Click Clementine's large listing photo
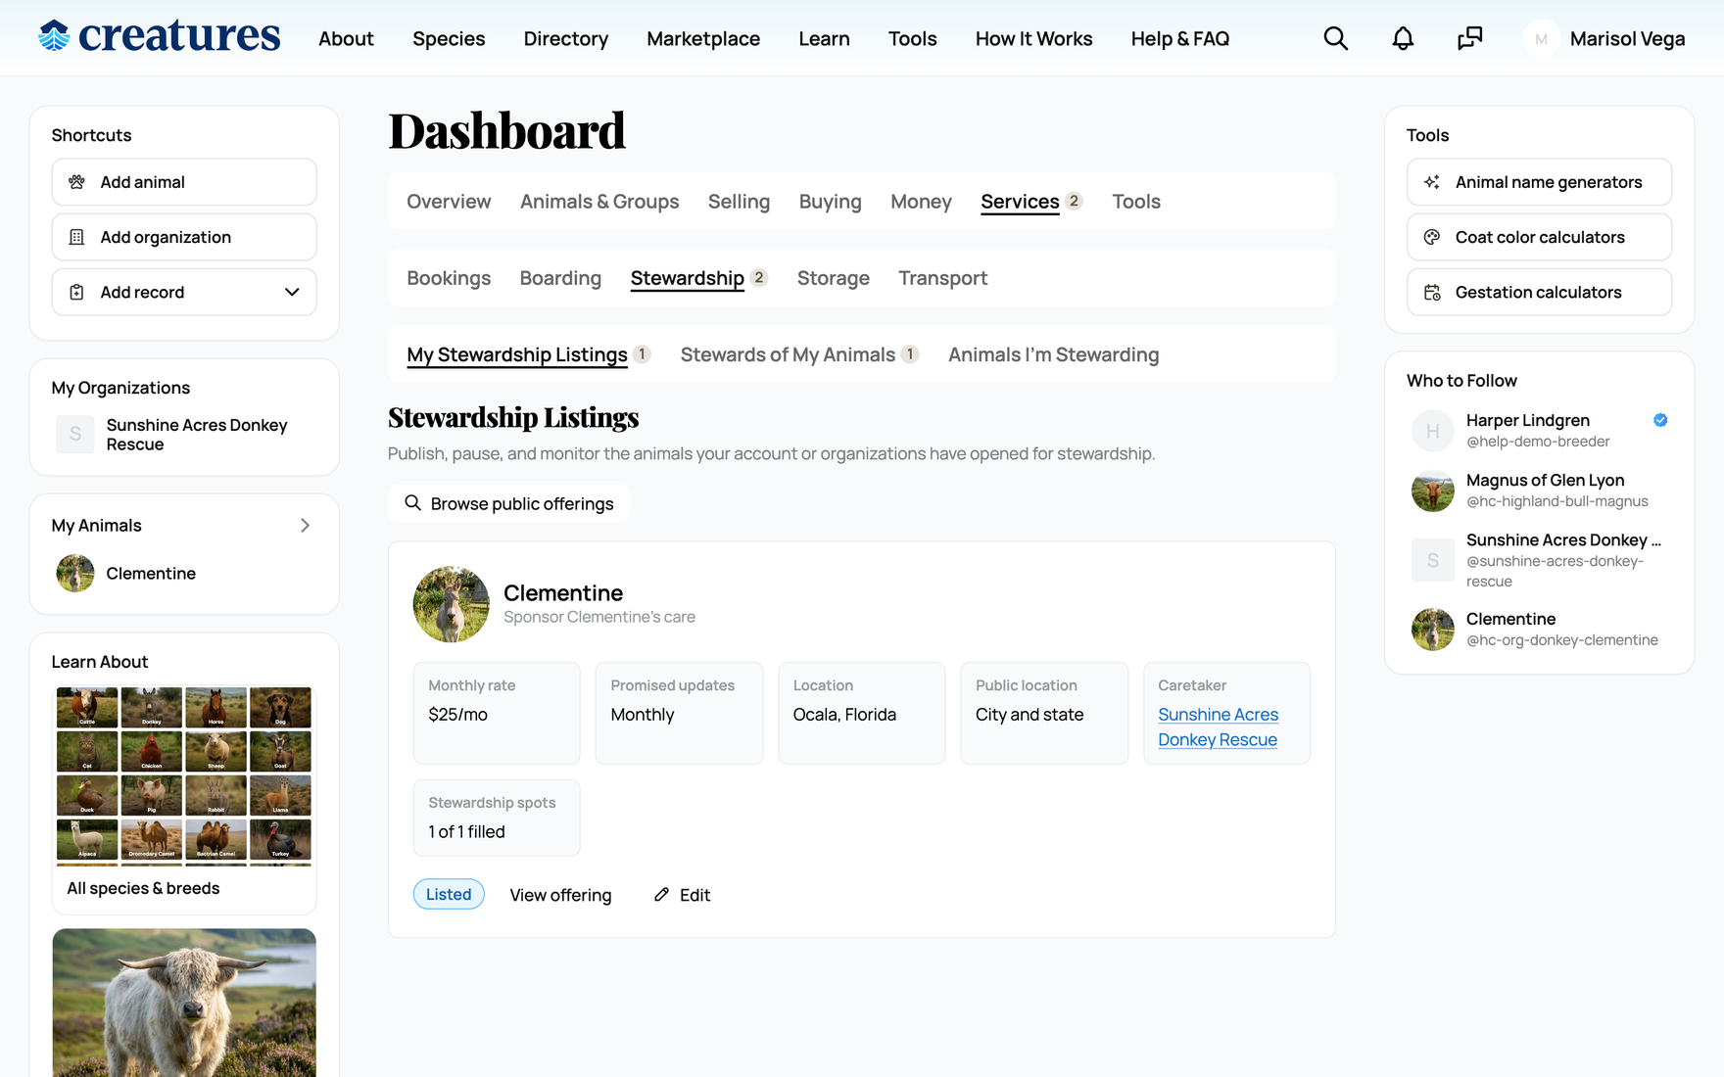This screenshot has width=1724, height=1077. (451, 604)
